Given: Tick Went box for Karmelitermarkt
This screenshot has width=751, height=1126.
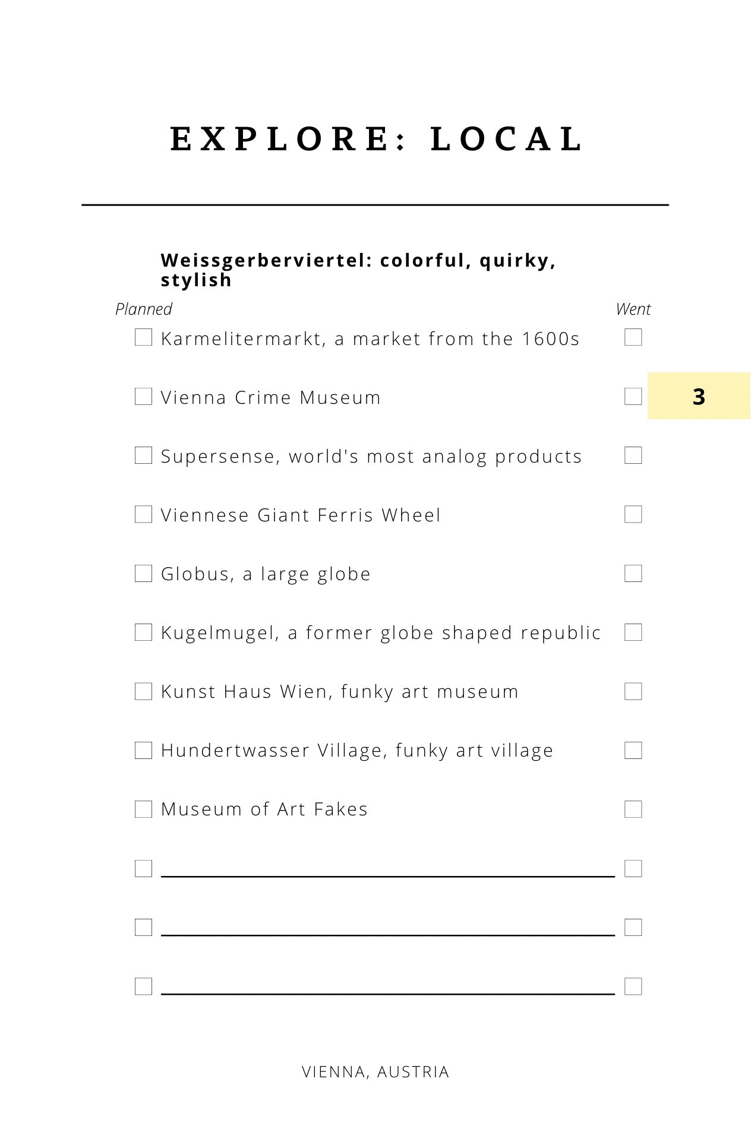Looking at the screenshot, I should pyautogui.click(x=633, y=337).
